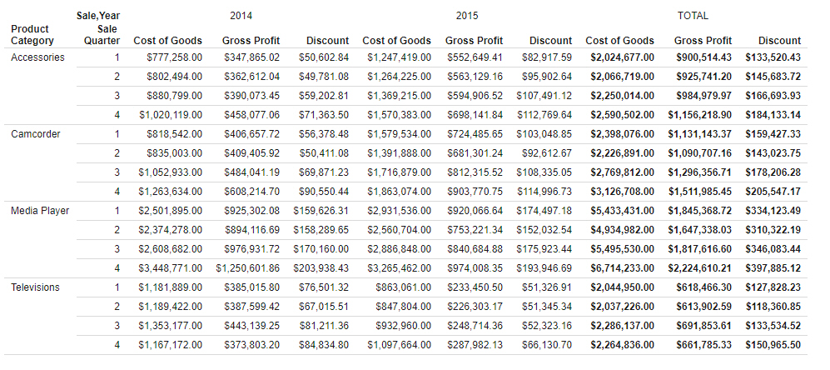Click the Televisions category label
The height and width of the screenshot is (370, 830).
pos(36,287)
